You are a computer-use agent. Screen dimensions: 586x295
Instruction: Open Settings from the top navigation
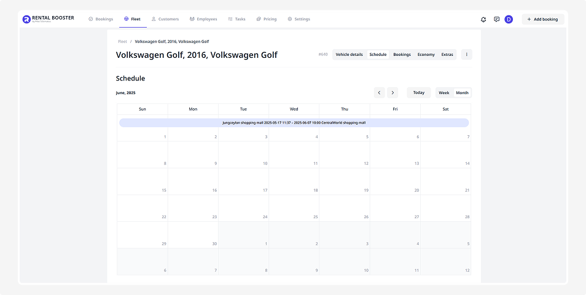(x=299, y=19)
